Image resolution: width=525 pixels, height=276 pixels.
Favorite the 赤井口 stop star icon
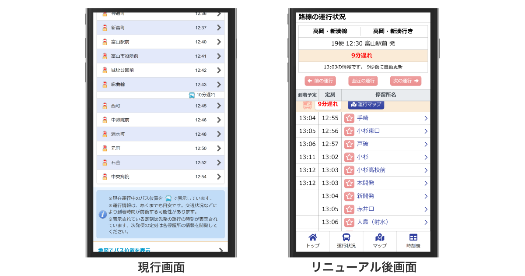coord(349,209)
